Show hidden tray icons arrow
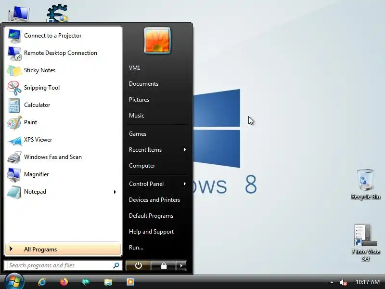385x289 pixels. point(332,282)
